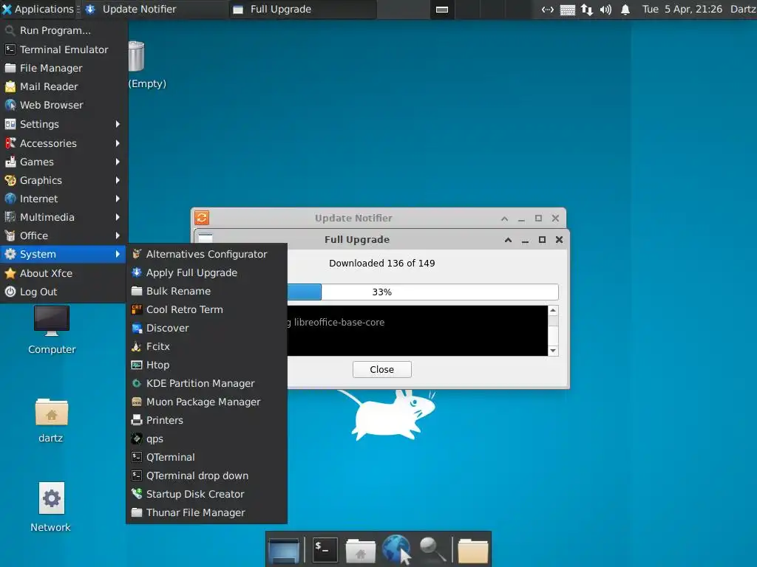This screenshot has height=567, width=757.
Task: Launch Alternatives Configurator
Action: 207,254
